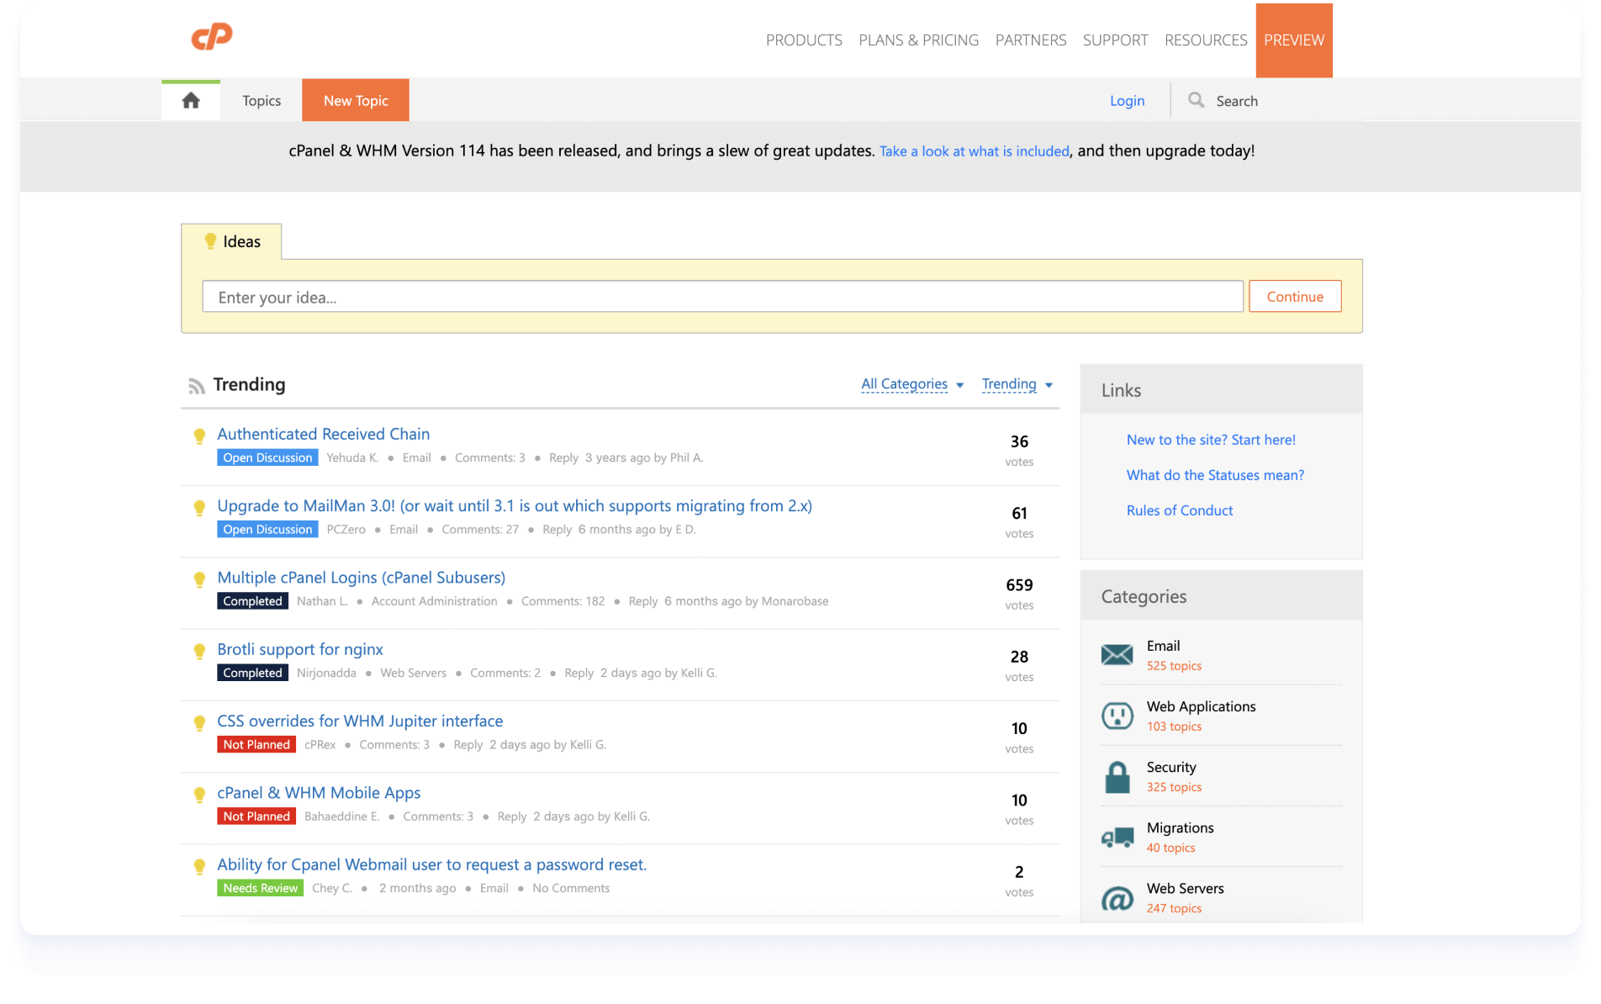Open 'Take a look at what is included' link
Screen dimensions: 1601x1004
coord(975,151)
